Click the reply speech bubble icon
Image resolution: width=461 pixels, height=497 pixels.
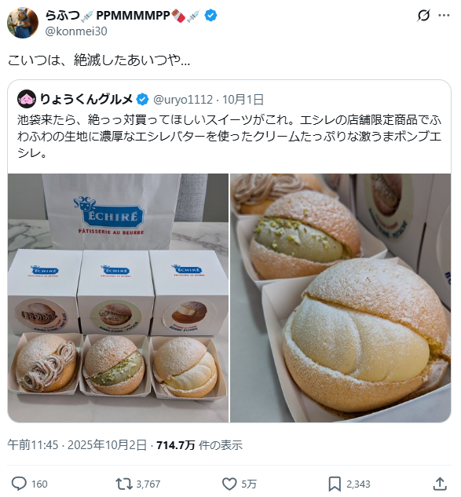(x=19, y=484)
